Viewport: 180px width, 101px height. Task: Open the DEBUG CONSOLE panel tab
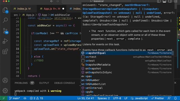pyautogui.click(x=64, y=83)
